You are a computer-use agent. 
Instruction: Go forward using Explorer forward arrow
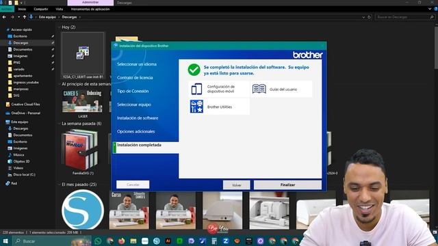pyautogui.click(x=12, y=17)
